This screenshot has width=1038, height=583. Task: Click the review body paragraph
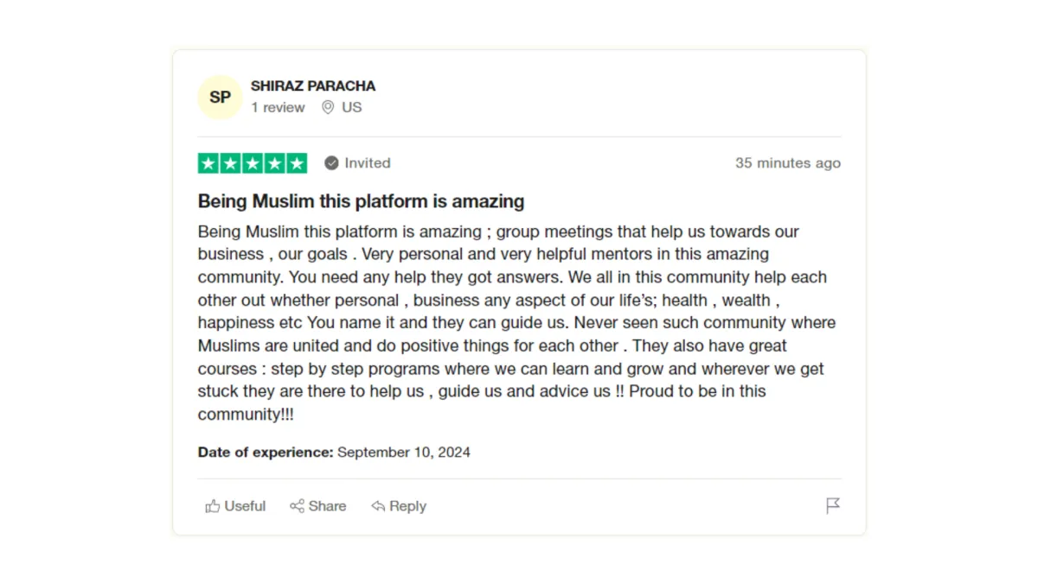(517, 323)
